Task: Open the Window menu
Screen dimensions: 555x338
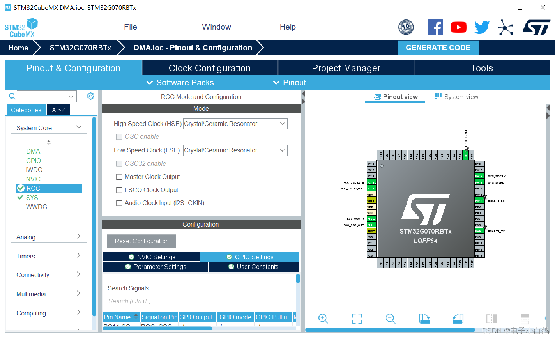Action: [216, 27]
